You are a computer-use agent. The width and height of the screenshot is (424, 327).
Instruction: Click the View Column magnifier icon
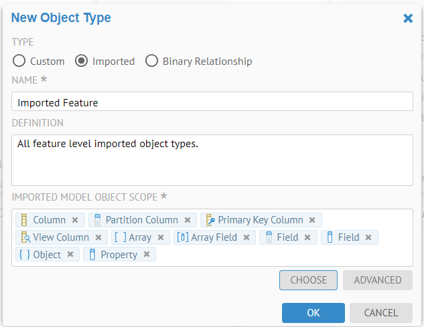25,237
